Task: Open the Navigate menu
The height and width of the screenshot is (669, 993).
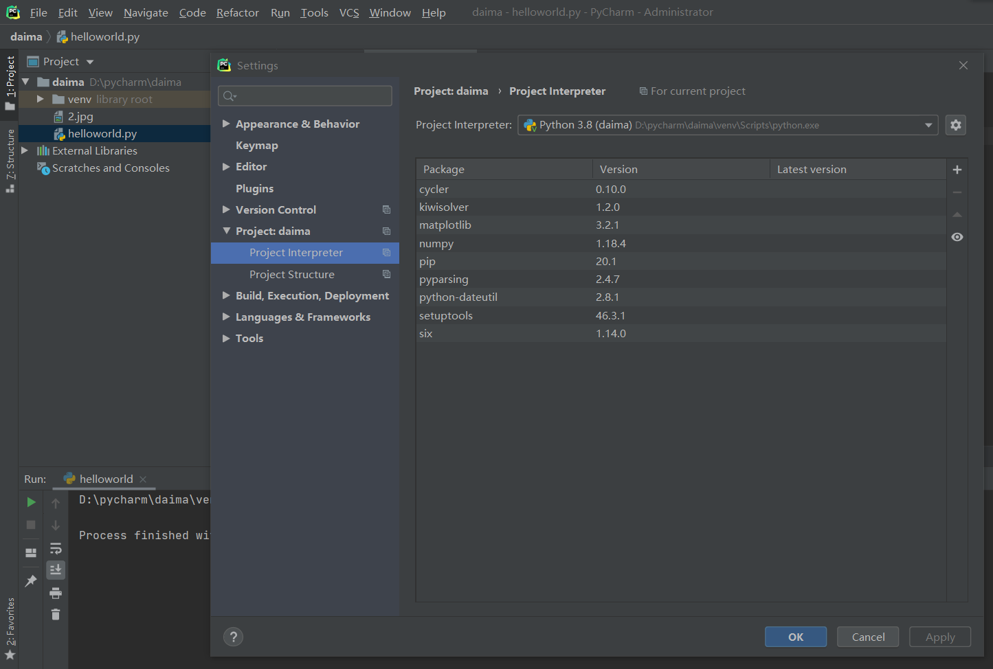Action: click(146, 12)
